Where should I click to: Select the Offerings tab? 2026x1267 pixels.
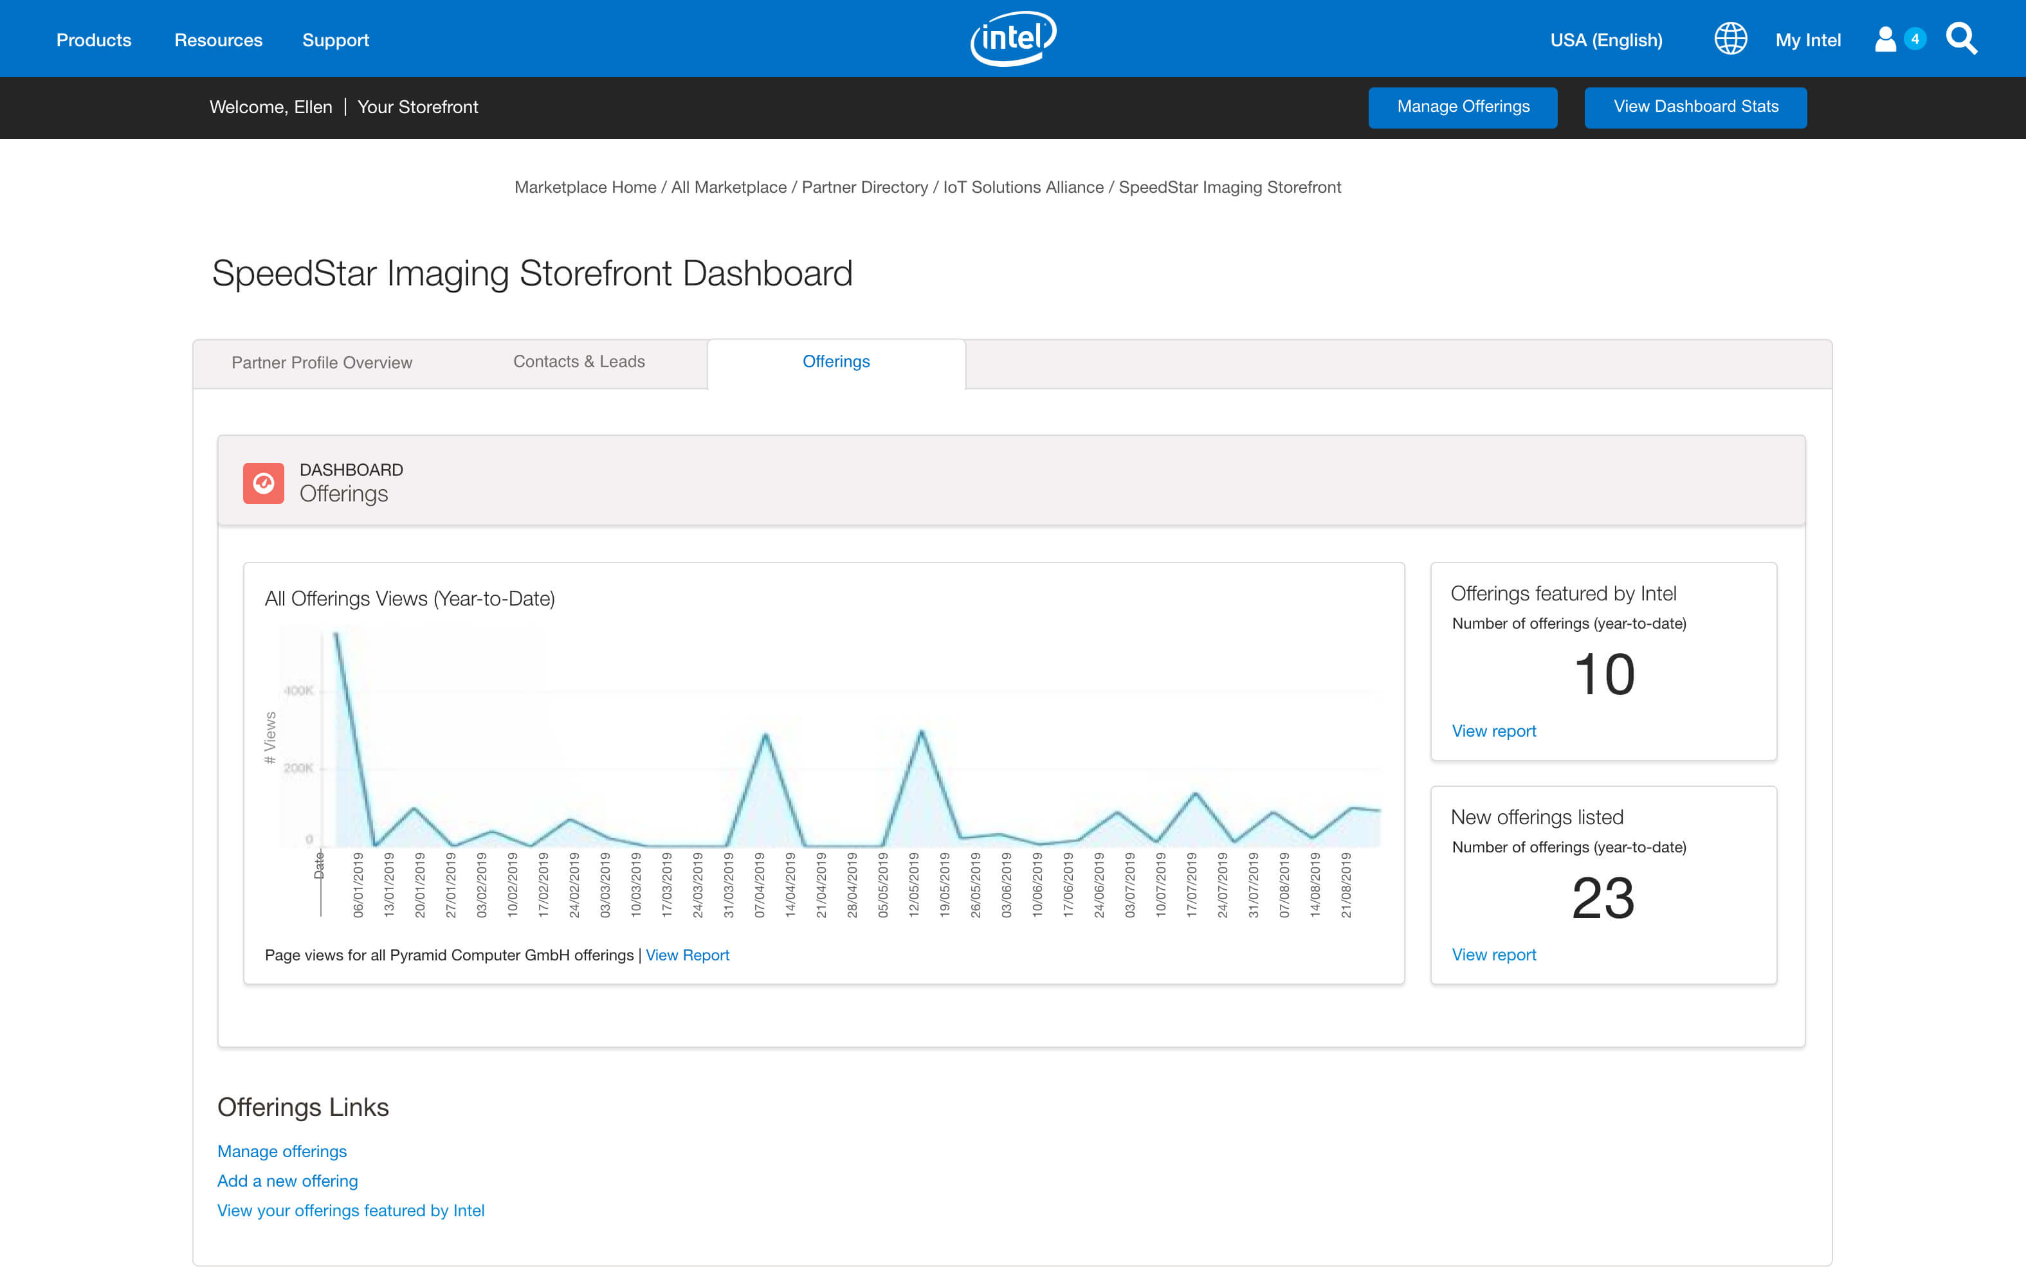(837, 362)
